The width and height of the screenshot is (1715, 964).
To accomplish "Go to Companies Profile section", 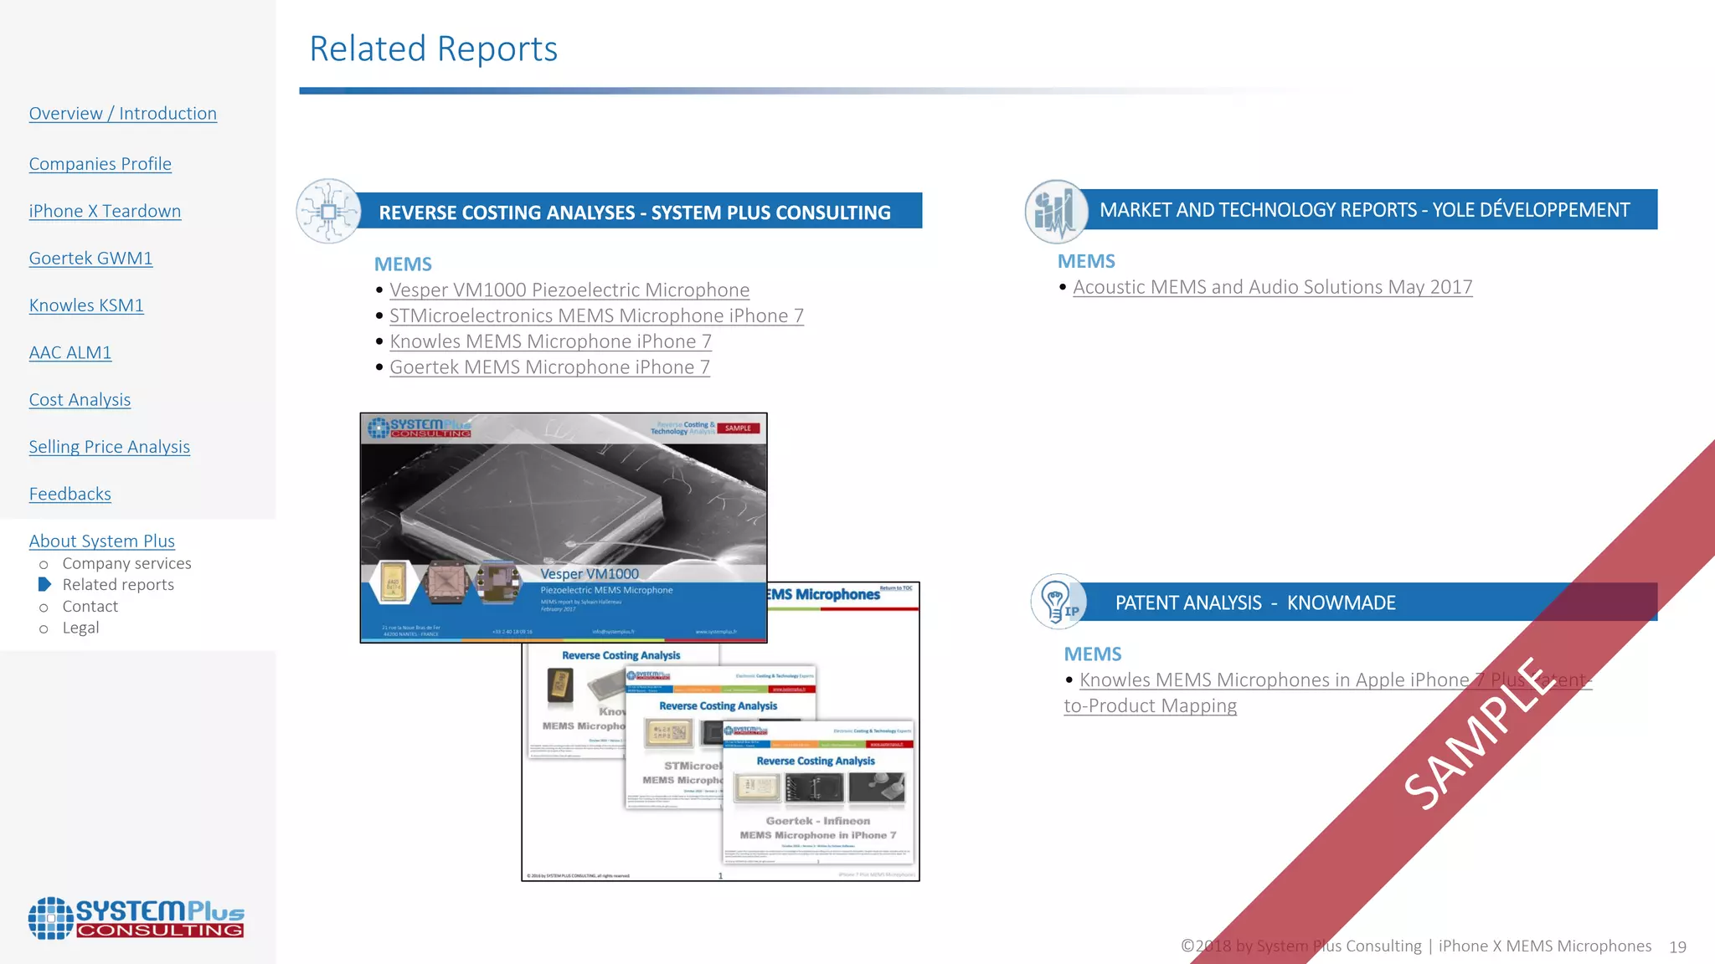I will click(x=100, y=164).
